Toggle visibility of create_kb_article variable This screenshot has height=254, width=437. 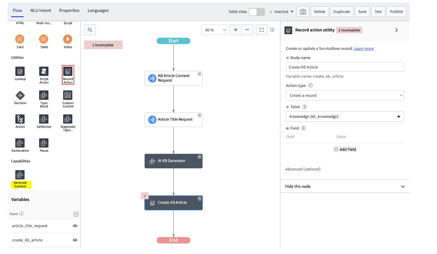coord(75,240)
